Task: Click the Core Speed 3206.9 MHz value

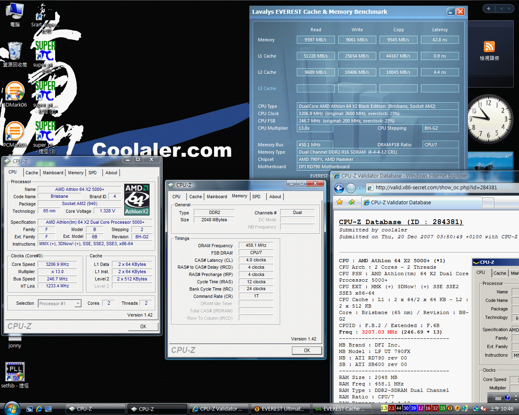Action: [57, 264]
